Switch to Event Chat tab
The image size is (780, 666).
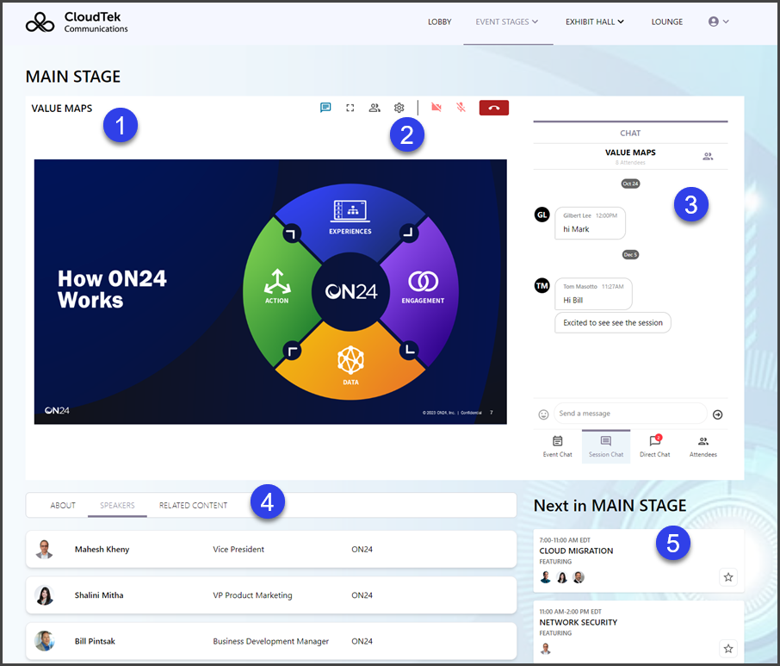coord(558,446)
